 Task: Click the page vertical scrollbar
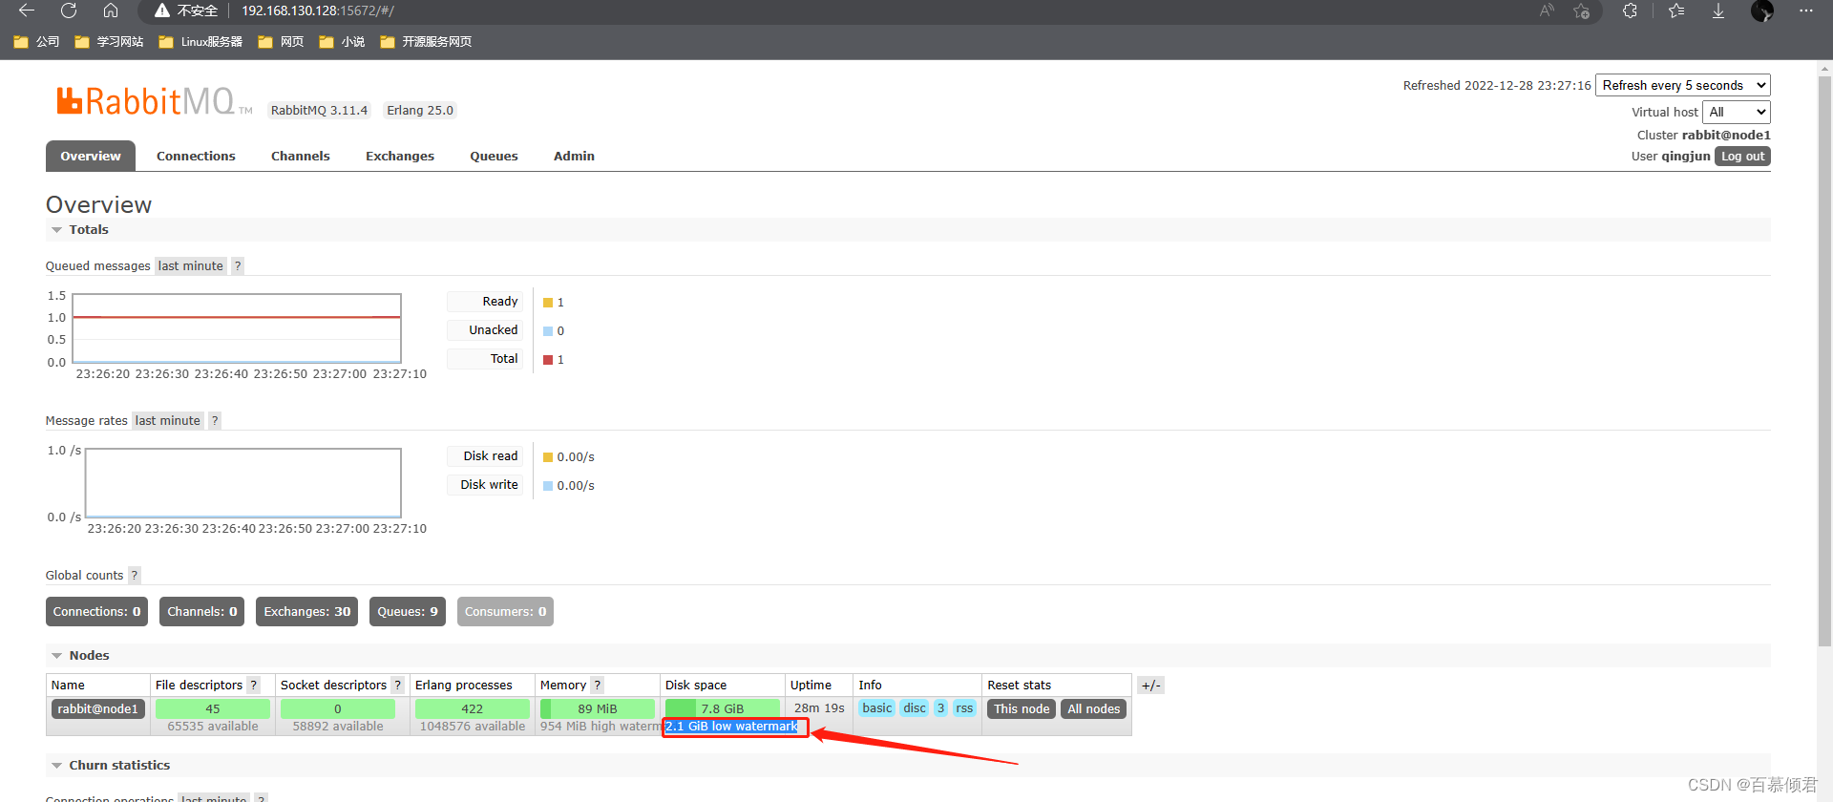pyautogui.click(x=1824, y=363)
